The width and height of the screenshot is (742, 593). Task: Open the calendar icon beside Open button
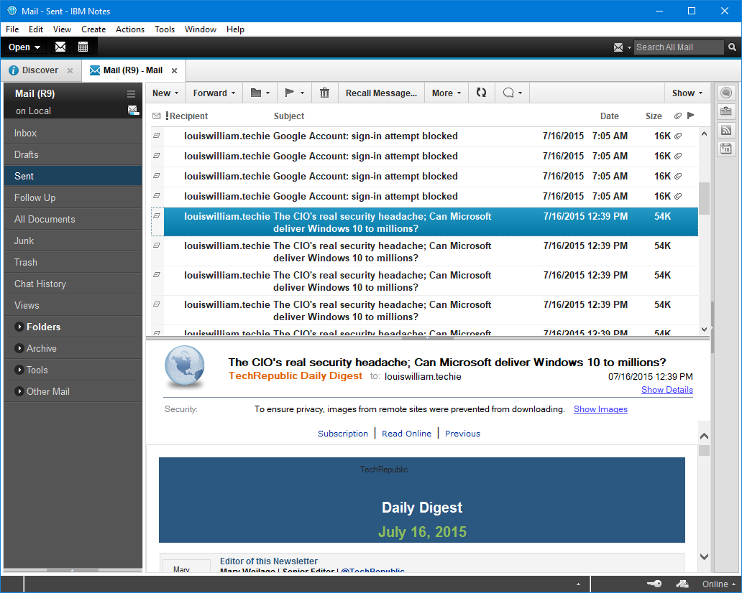click(x=83, y=47)
